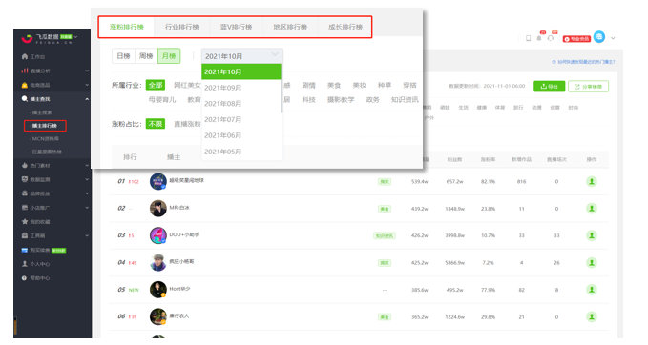Switch ranking period to 周榜
Viewport: 648px width, 345px height.
coord(146,55)
